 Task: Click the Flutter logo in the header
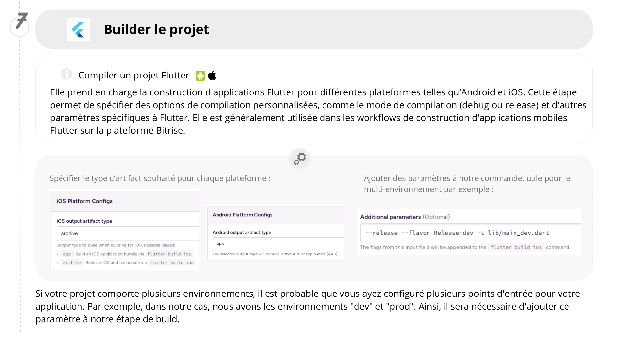78,29
